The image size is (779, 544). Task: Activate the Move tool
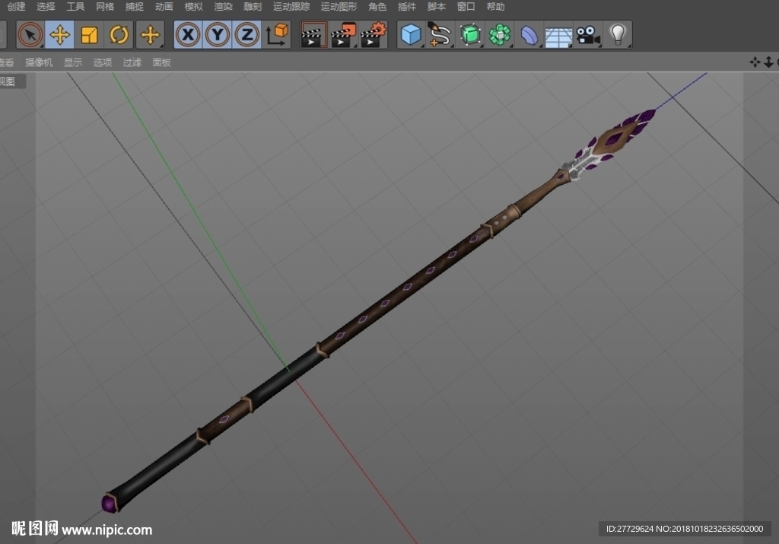click(59, 35)
